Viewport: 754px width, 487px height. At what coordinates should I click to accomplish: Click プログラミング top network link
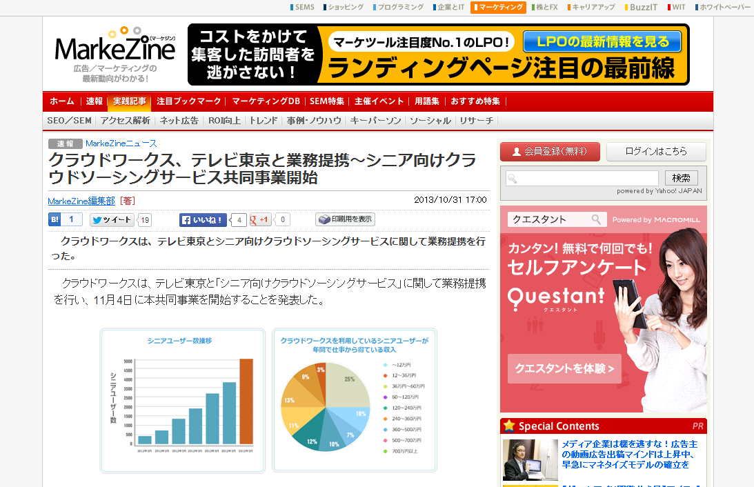pyautogui.click(x=398, y=7)
